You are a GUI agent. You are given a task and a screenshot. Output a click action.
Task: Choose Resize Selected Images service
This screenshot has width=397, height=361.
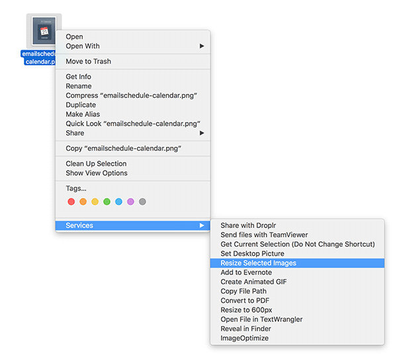297,263
